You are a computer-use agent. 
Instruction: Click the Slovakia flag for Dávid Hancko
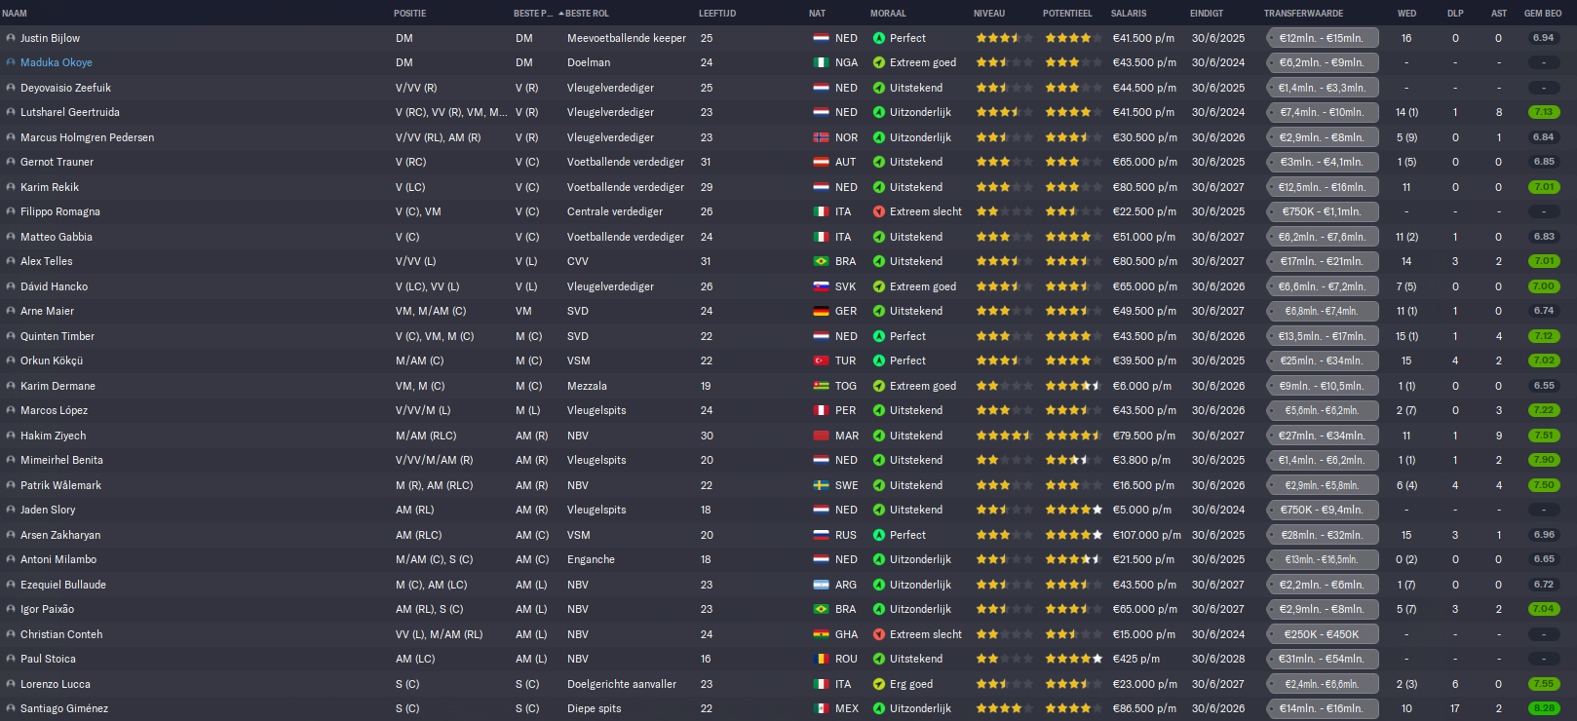tap(822, 286)
